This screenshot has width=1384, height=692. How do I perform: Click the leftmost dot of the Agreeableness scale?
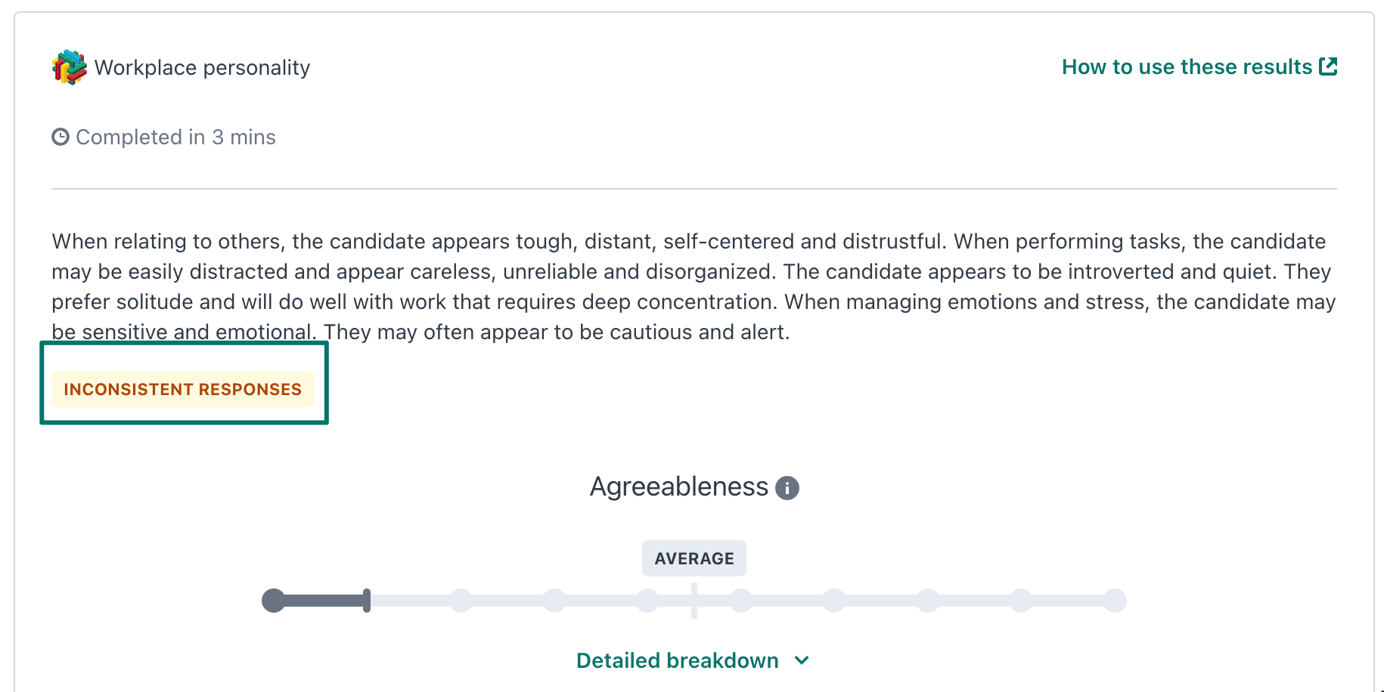click(274, 601)
